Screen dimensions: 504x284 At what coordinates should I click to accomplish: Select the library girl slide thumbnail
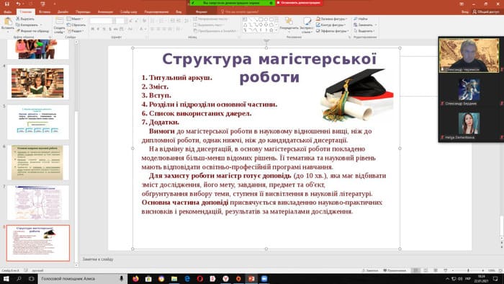pos(38,83)
